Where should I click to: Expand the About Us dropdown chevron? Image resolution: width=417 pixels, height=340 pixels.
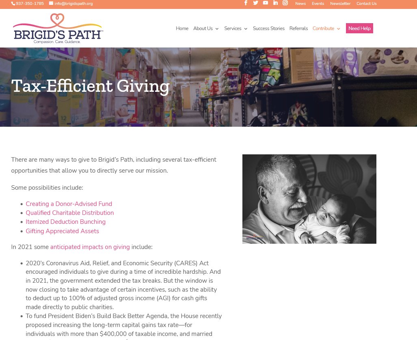(217, 29)
